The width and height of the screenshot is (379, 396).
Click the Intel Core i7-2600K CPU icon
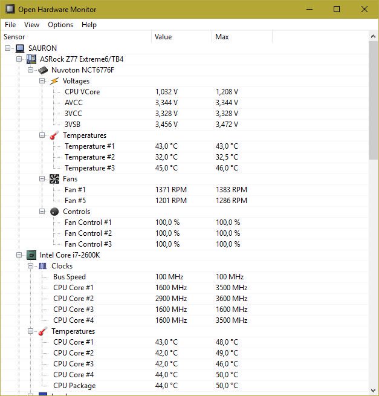click(31, 255)
